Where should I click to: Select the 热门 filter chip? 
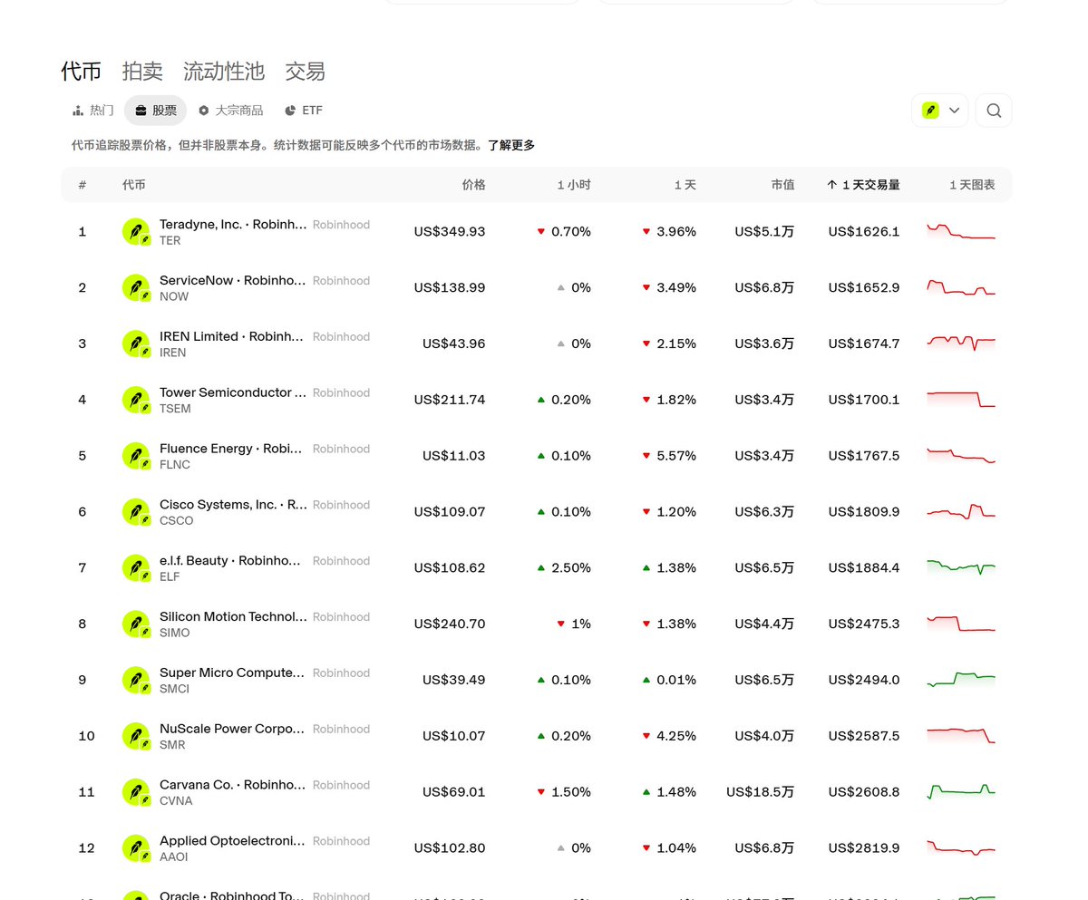pos(92,111)
